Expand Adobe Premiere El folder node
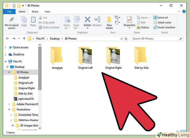 (9, 104)
